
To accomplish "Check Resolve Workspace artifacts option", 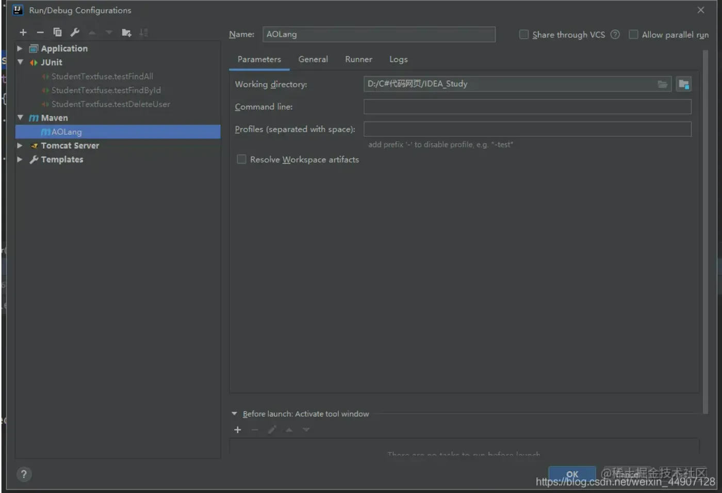I will point(241,159).
